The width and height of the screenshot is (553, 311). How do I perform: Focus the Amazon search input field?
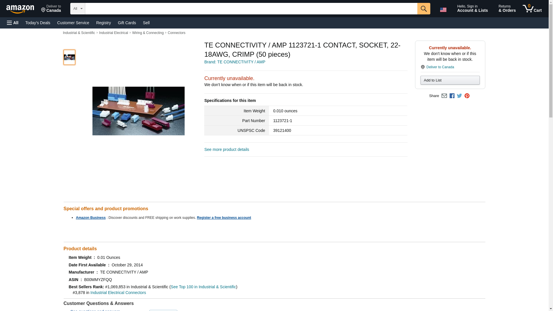coord(251,9)
